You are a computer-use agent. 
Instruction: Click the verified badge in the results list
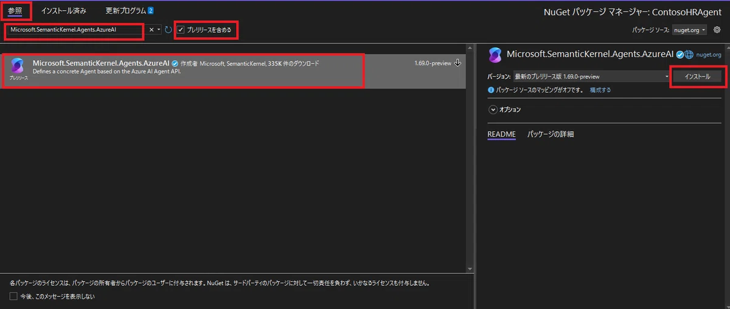pyautogui.click(x=175, y=63)
